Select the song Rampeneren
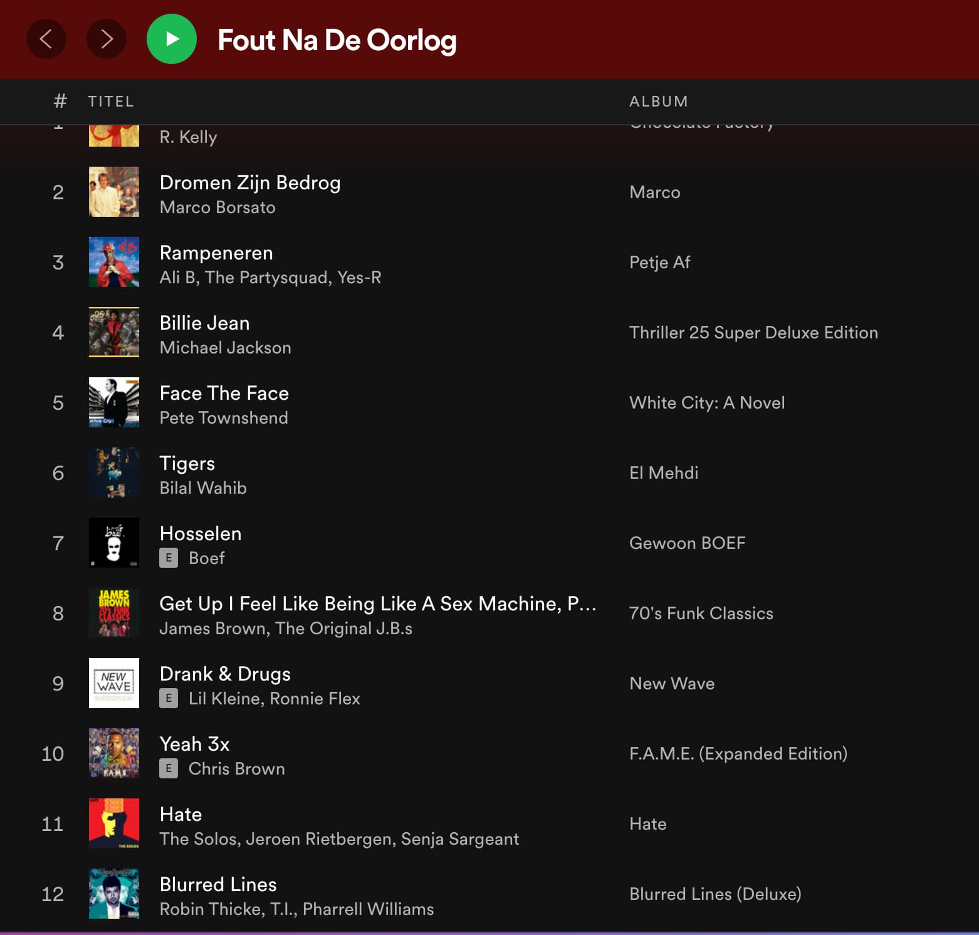The image size is (979, 935). [x=216, y=253]
